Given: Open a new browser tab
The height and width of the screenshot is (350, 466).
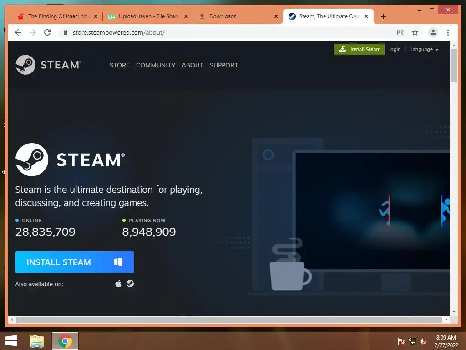Looking at the screenshot, I should tap(383, 16).
